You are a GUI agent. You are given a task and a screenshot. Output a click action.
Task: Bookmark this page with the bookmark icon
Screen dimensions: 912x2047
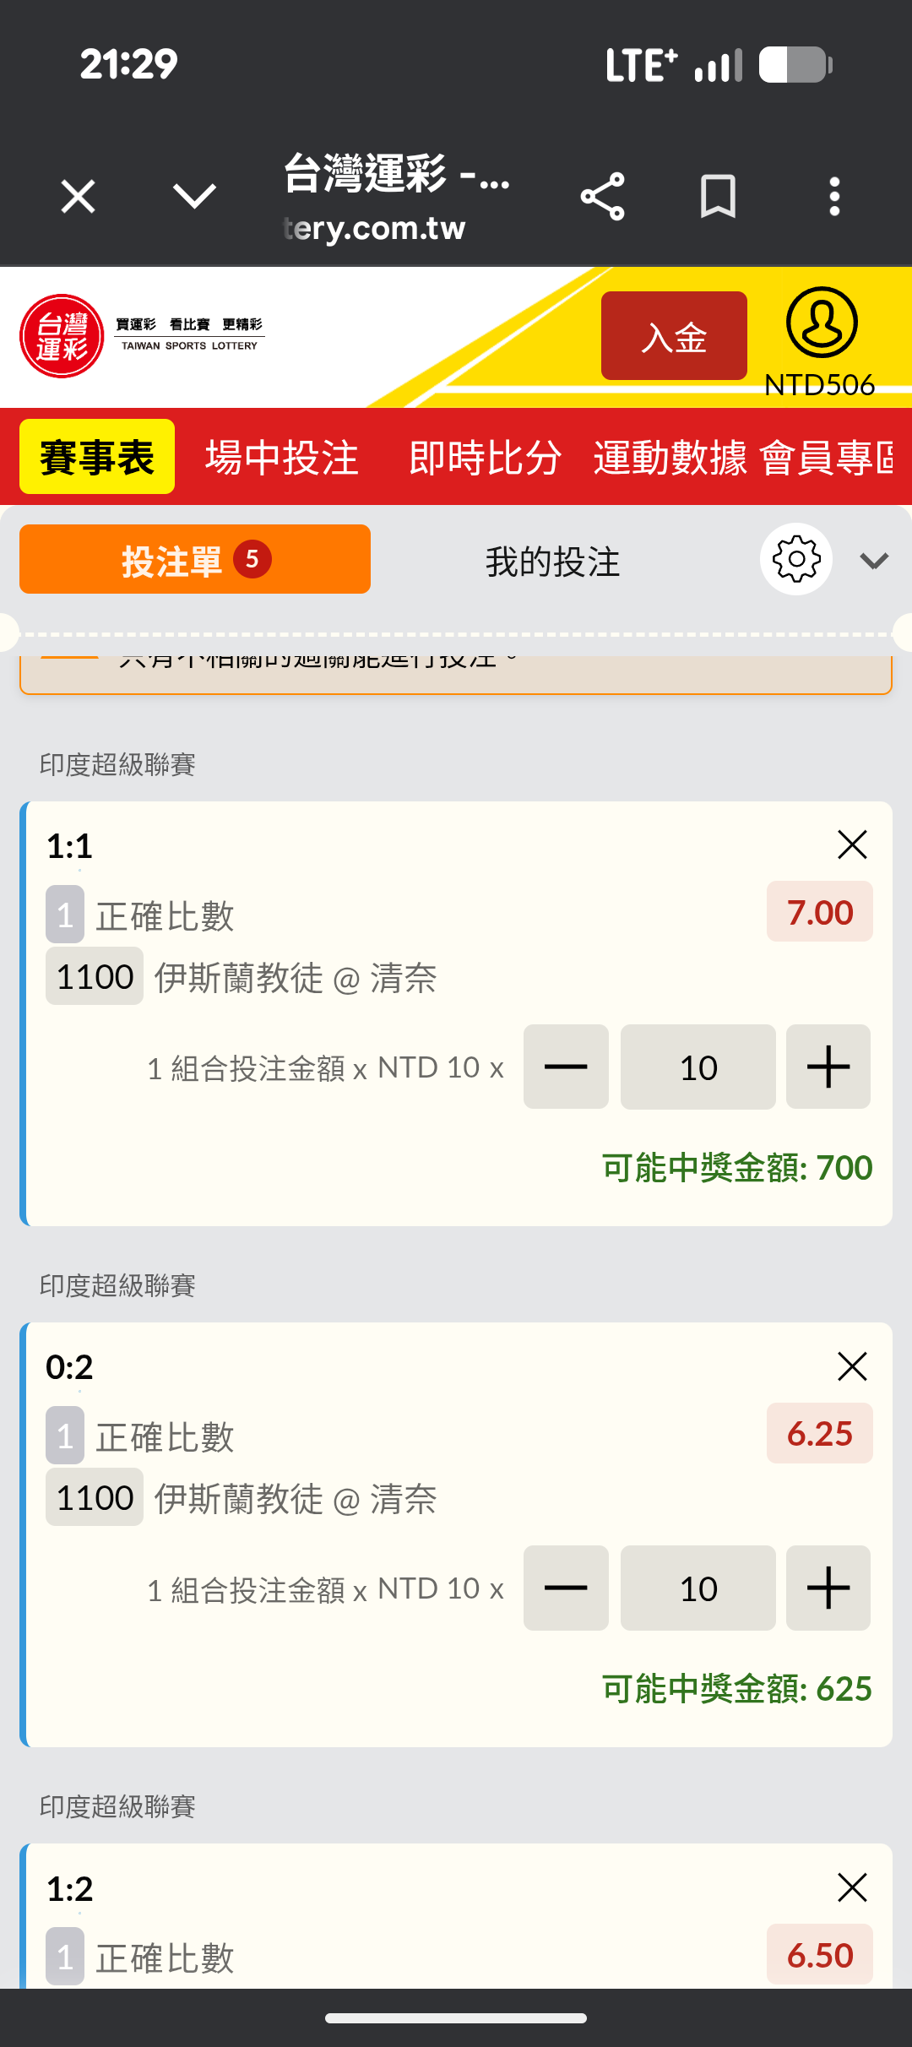[x=718, y=198]
